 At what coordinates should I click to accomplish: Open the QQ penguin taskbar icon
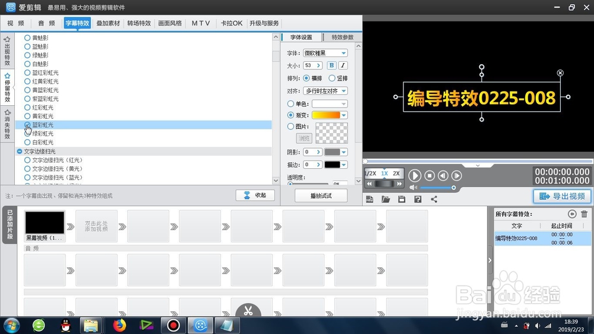coord(66,325)
